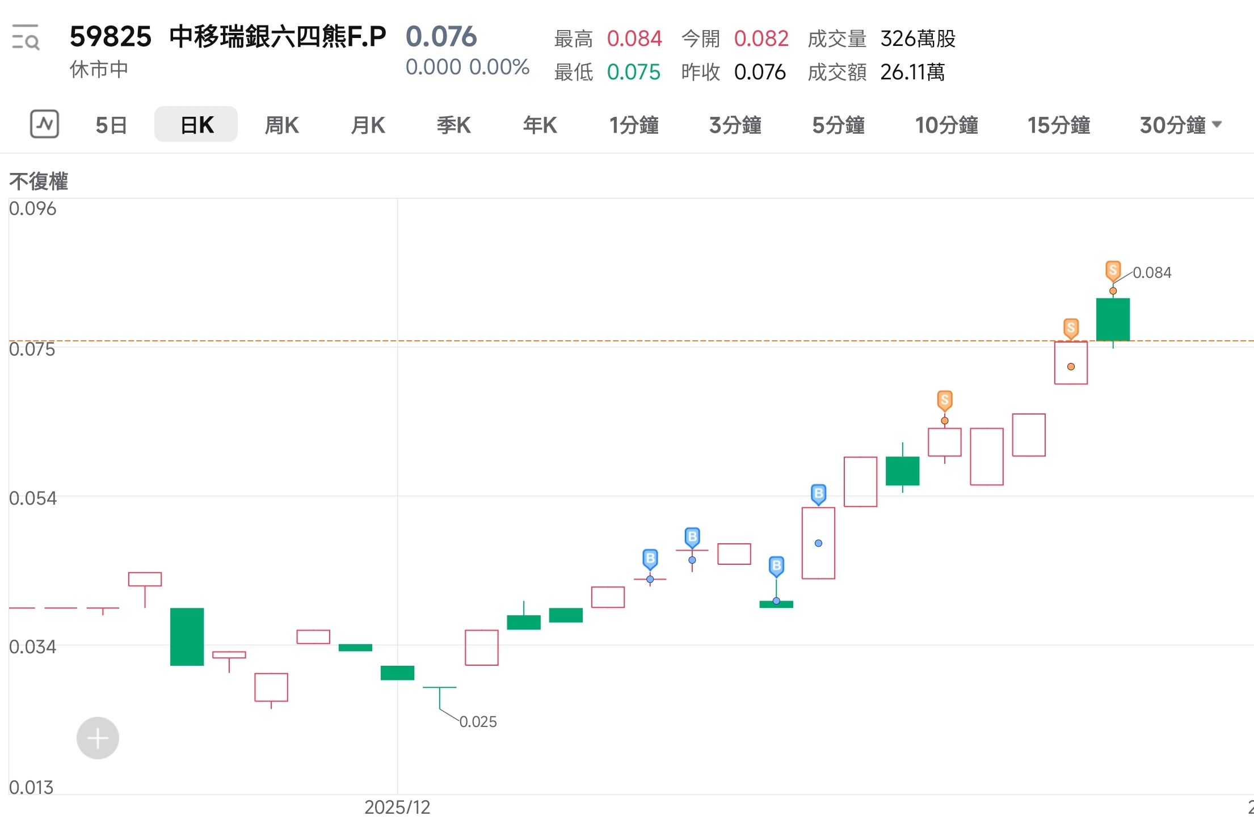The image size is (1254, 820).
Task: Click the orange S sell marker mid-chart
Action: click(x=944, y=401)
